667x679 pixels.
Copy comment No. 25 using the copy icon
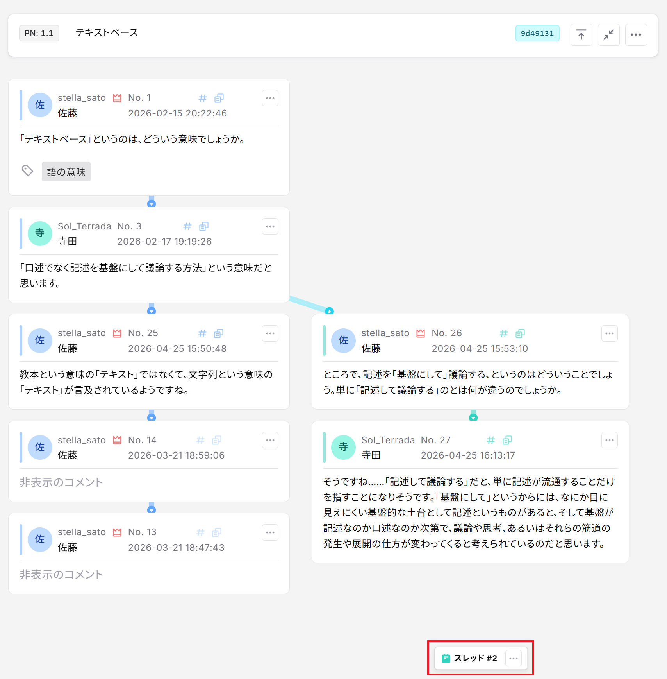pos(219,333)
